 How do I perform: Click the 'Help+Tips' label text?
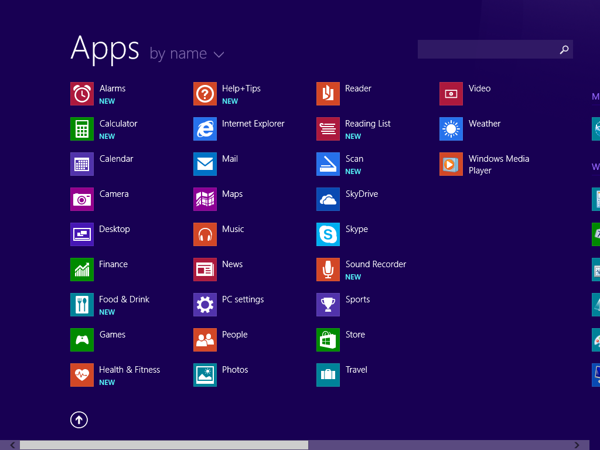(241, 88)
